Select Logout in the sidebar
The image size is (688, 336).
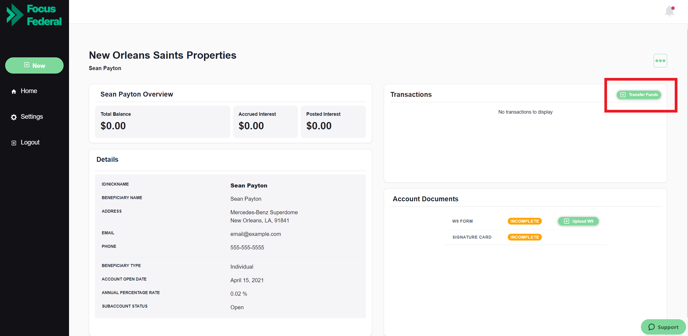coord(30,142)
